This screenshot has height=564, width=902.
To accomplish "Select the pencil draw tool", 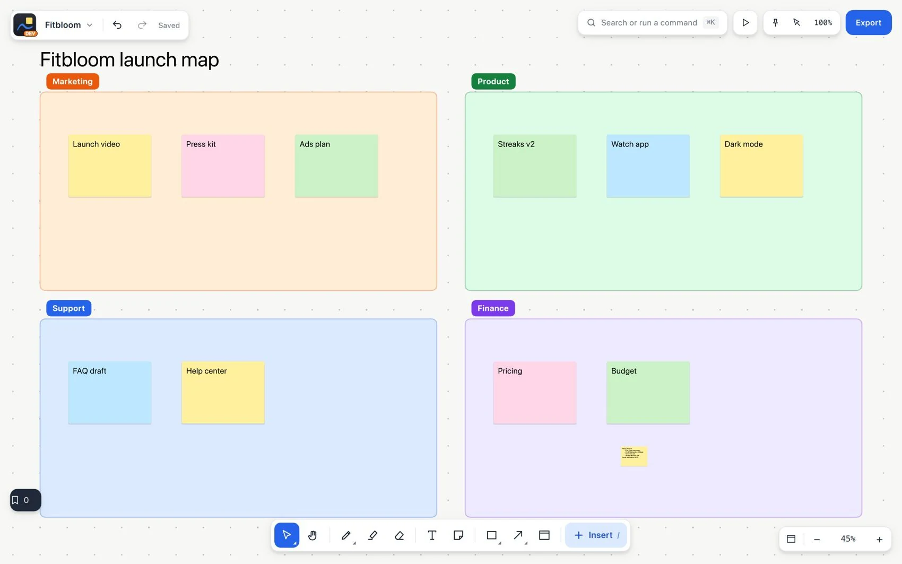I will tap(346, 535).
